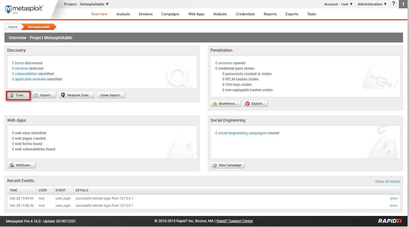Click the Home breadcrumb
This screenshot has width=409, height=227.
[13, 27]
